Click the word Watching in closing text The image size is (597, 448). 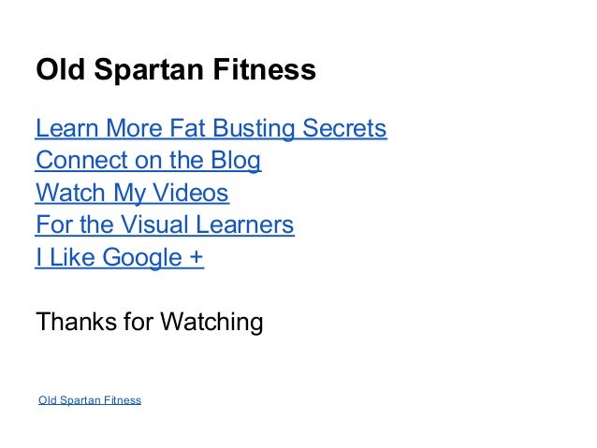211,322
